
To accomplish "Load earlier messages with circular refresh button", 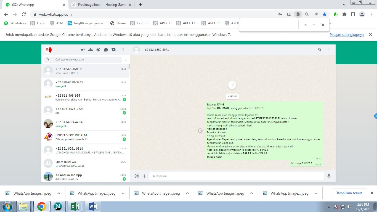I will tap(232, 85).
